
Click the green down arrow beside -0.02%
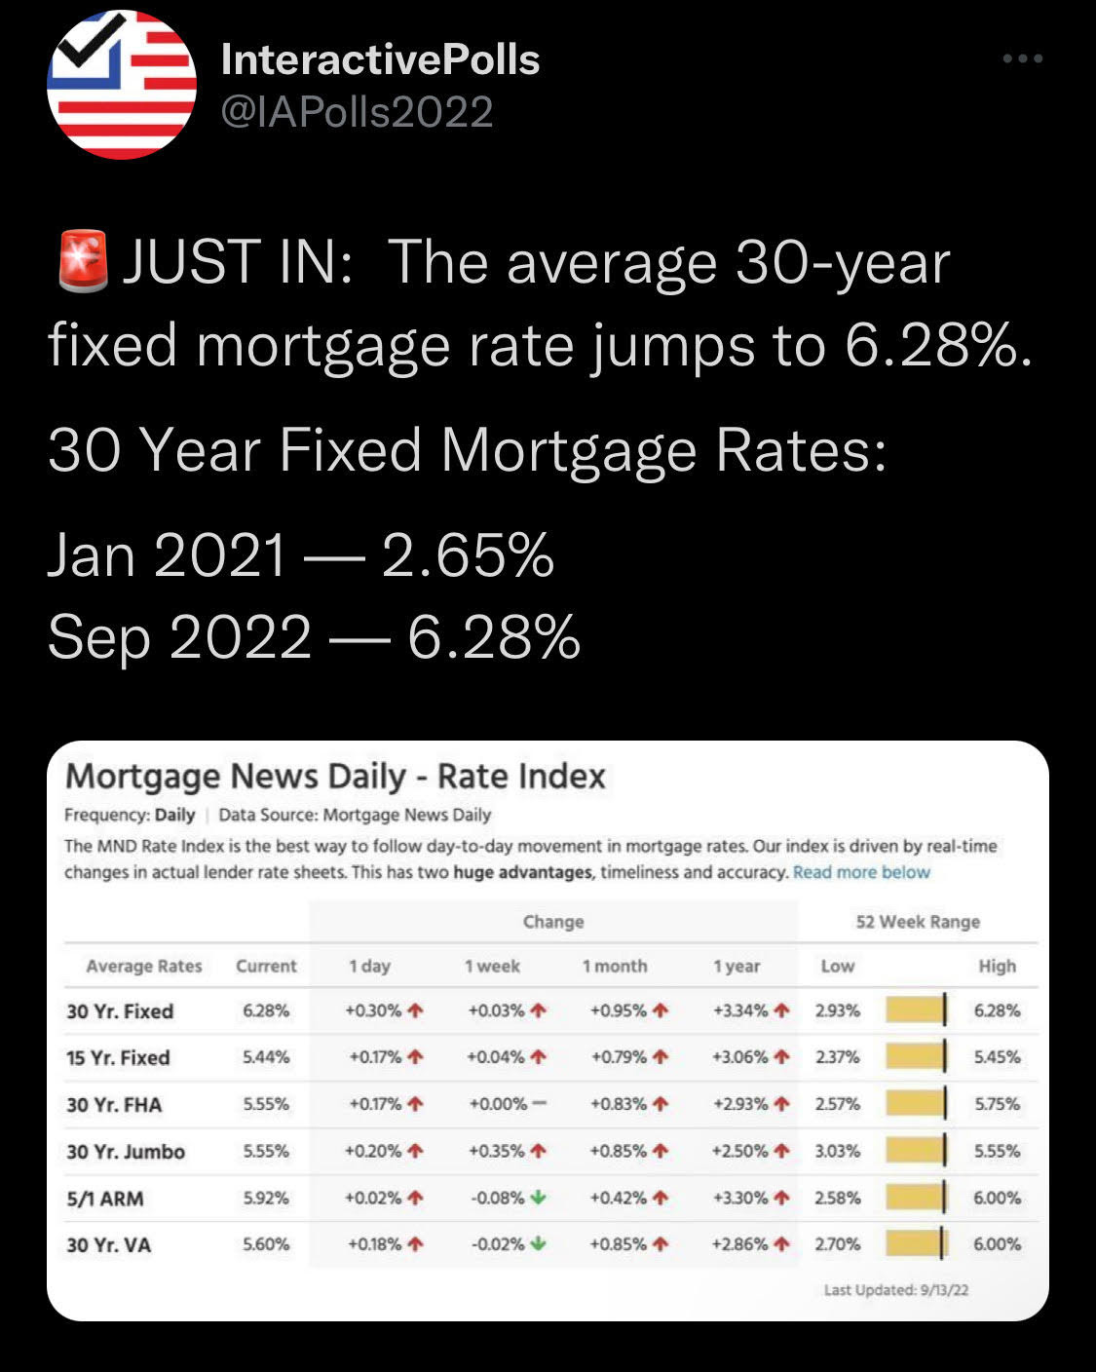(538, 1244)
